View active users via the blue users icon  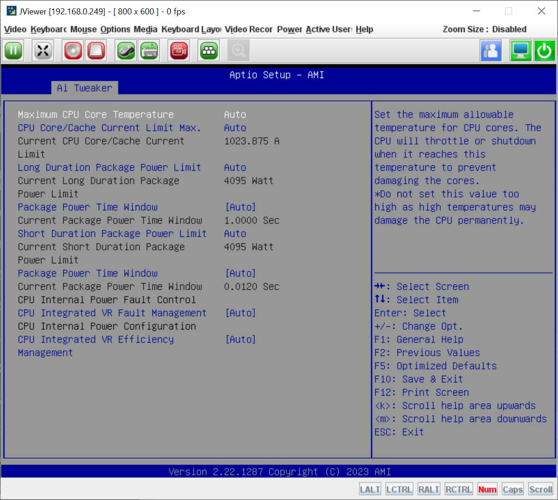[x=491, y=51]
